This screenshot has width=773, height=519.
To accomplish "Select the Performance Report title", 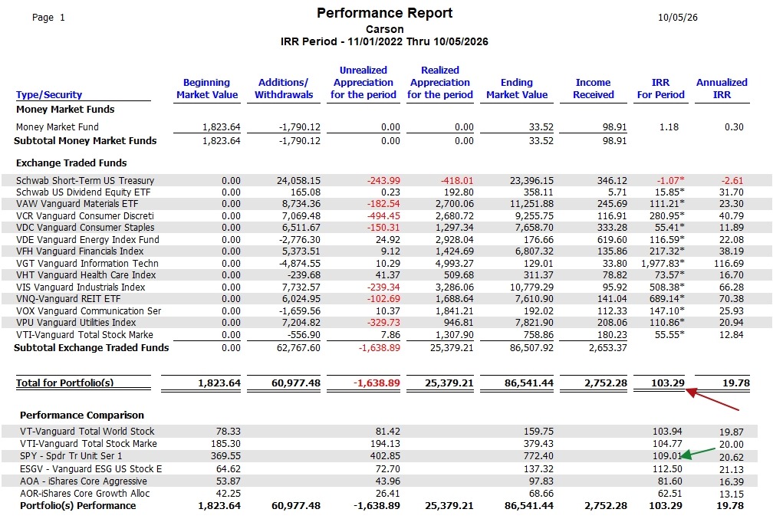I will [x=384, y=13].
